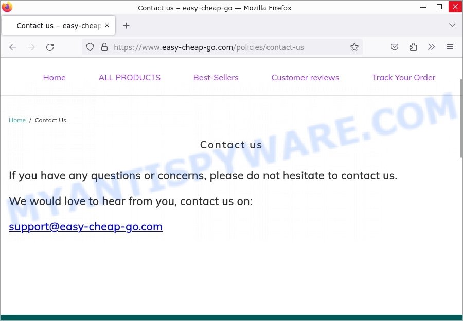The width and height of the screenshot is (463, 321).
Task: Open tracking protection shield info
Action: pos(90,47)
